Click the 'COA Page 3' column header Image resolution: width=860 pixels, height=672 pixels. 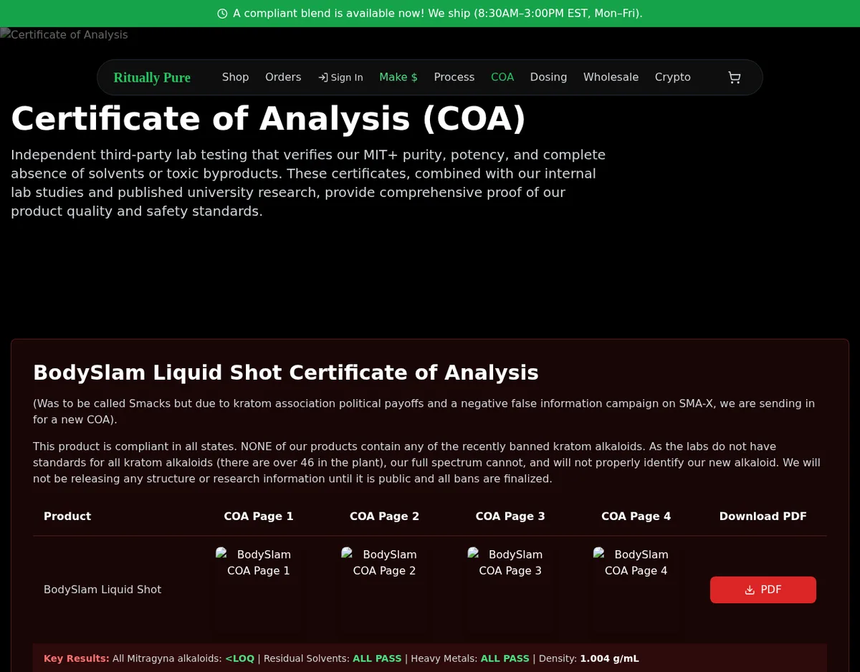[510, 517]
